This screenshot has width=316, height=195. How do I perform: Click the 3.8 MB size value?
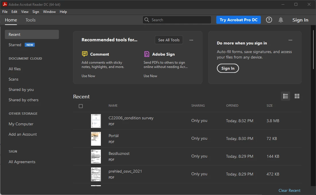(273, 121)
